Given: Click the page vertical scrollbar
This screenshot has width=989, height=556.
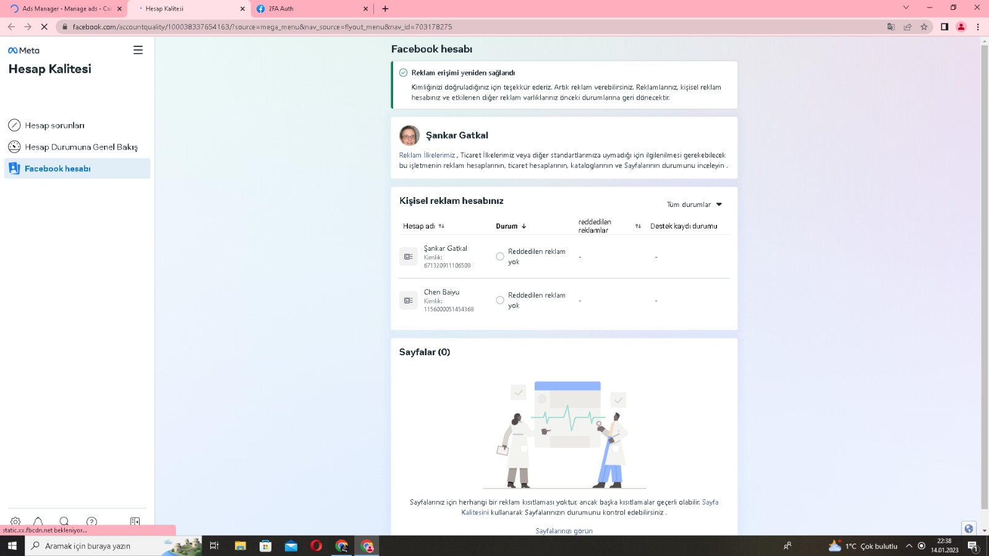Looking at the screenshot, I should pos(985,277).
